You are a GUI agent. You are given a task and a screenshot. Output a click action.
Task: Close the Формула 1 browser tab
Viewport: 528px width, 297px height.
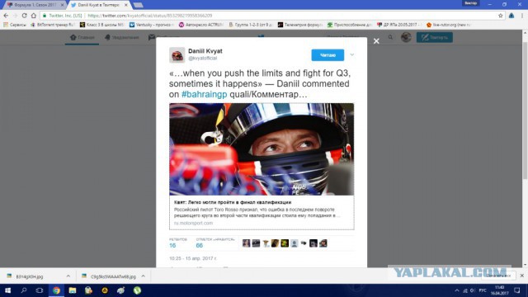click(x=63, y=5)
